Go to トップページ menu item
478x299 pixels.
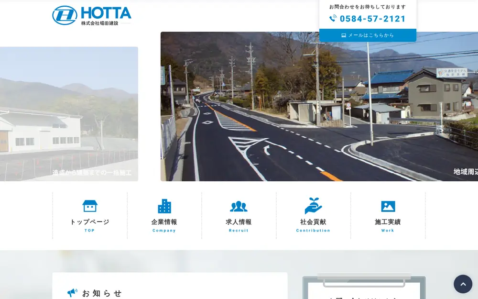point(90,216)
